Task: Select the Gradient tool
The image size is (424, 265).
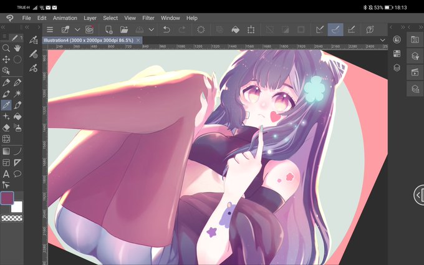Action: pos(6,151)
